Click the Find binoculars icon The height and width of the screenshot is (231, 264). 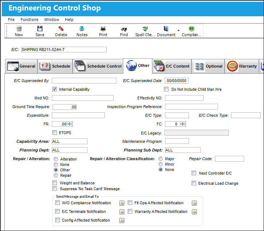click(124, 29)
